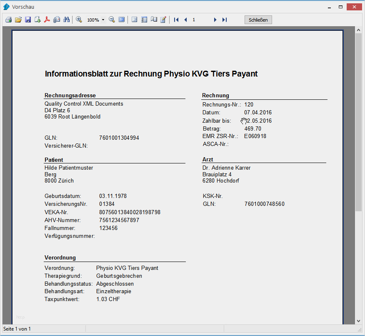Go to the first page
365x336 pixels.
click(176, 20)
